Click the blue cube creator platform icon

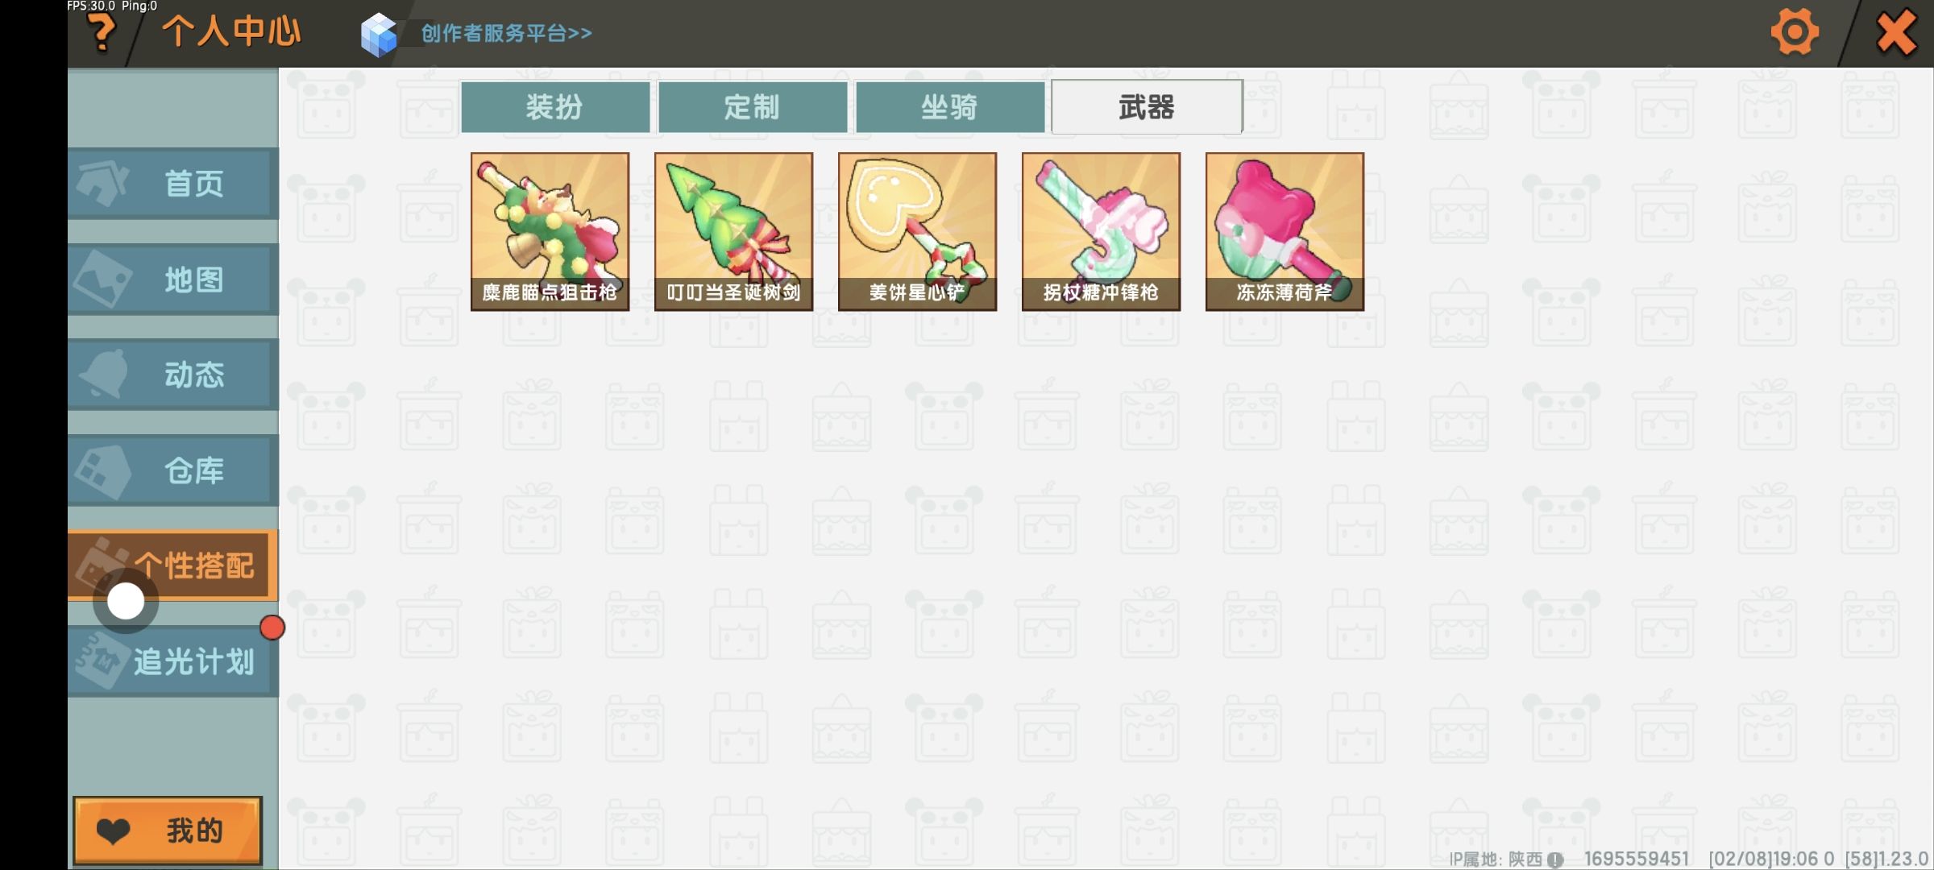tap(379, 35)
